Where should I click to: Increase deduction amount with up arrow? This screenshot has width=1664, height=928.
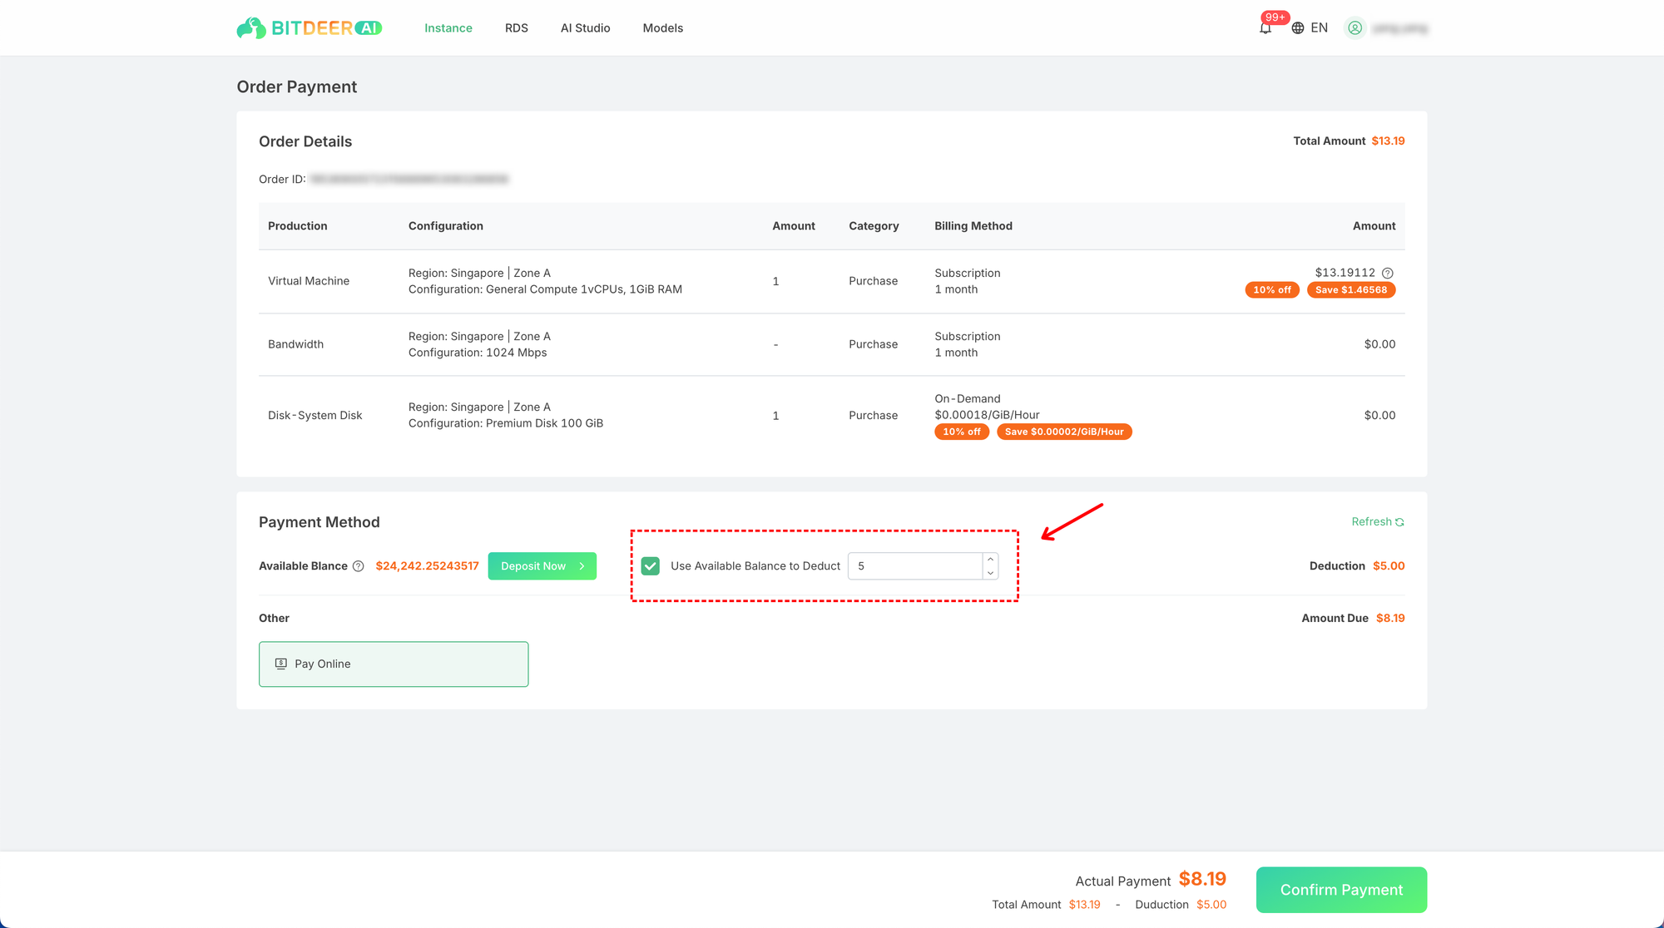coord(990,560)
